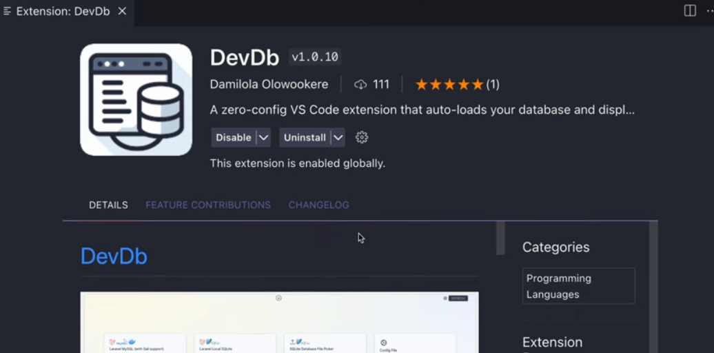Image resolution: width=714 pixels, height=353 pixels.
Task: Click the (1) rating count
Action: tap(493, 85)
